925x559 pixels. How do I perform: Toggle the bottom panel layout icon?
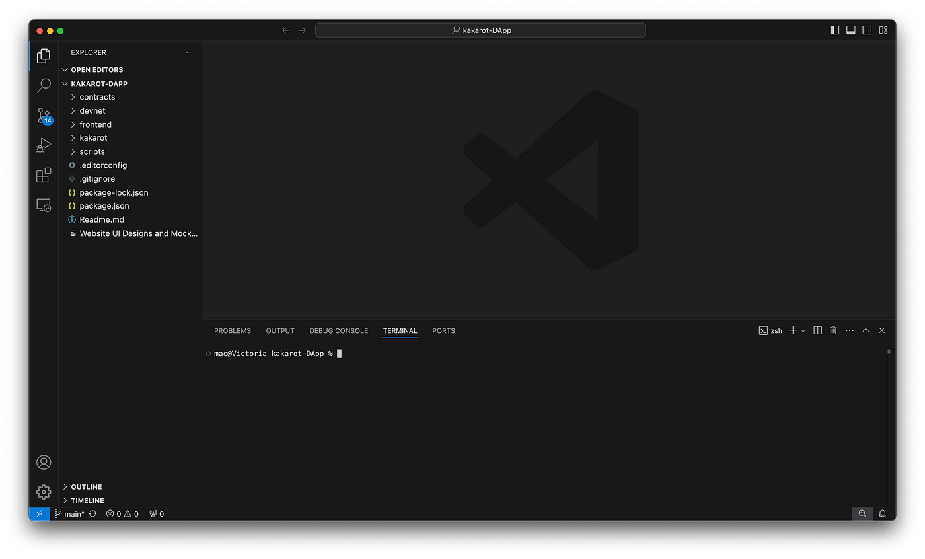click(851, 30)
